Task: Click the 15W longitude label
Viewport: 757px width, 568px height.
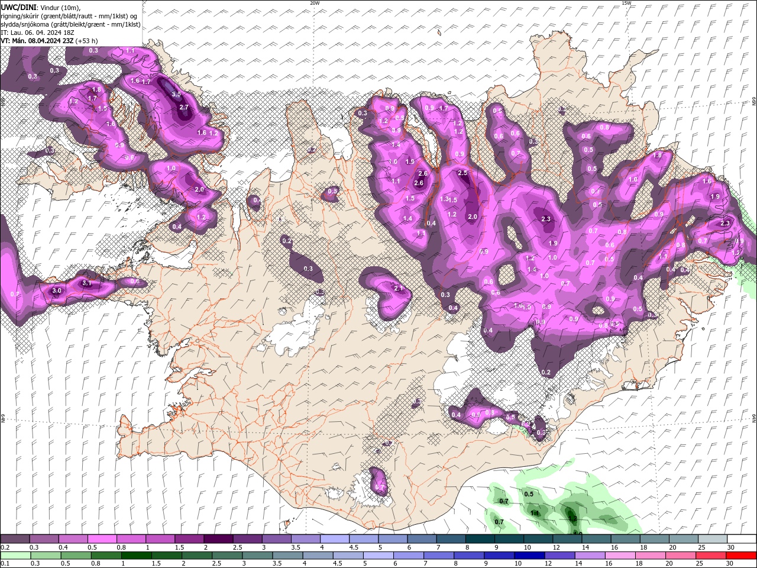Action: [x=626, y=3]
